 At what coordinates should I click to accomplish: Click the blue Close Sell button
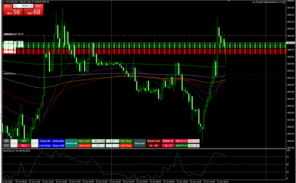tap(58, 146)
